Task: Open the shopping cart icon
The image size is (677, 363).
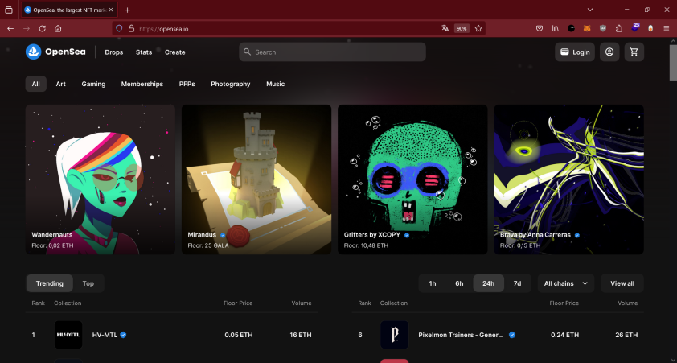Action: click(x=634, y=52)
